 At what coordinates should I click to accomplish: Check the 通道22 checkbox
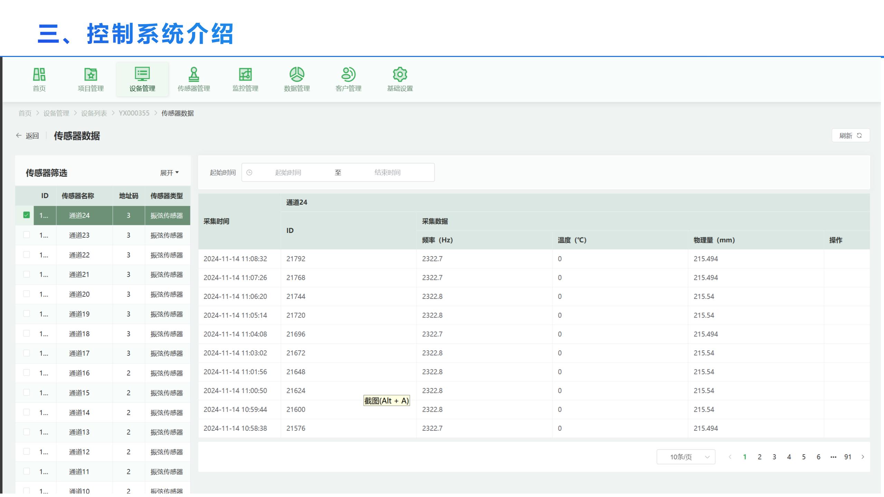click(x=26, y=254)
